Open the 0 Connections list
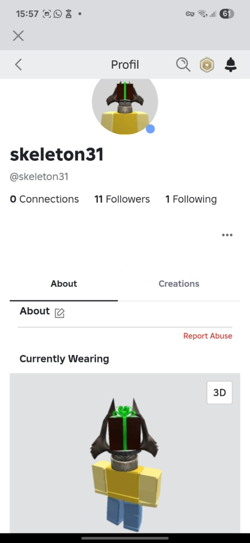This screenshot has width=250, height=543. (x=44, y=199)
